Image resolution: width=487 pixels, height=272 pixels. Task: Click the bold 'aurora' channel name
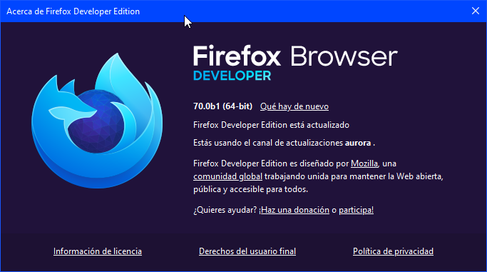pos(358,143)
